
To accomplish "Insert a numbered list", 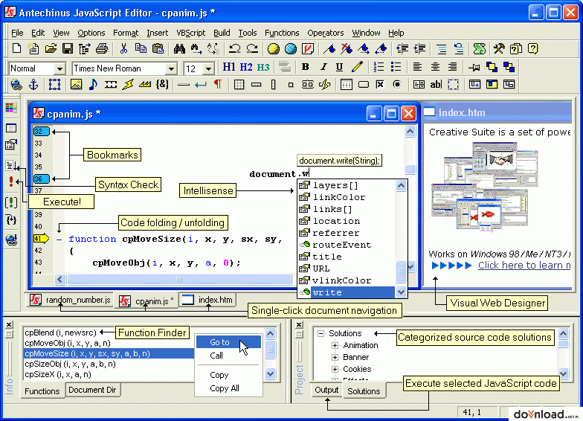I will click(379, 67).
